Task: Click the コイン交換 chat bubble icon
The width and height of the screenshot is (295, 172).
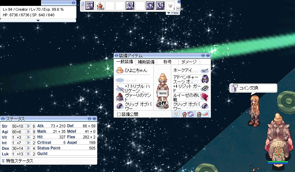Action: 235,88
